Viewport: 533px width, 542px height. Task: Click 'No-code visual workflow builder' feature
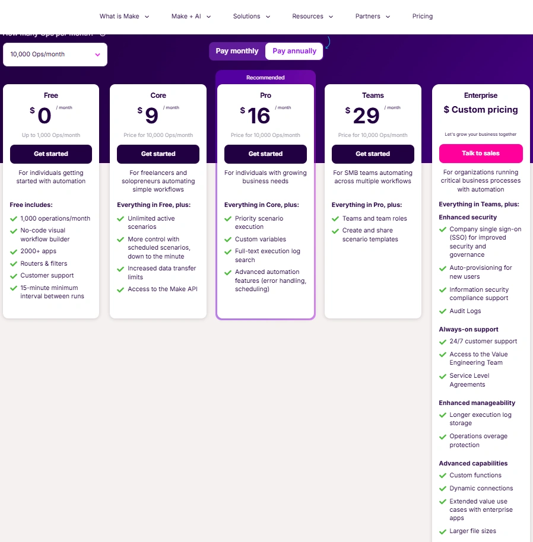pyautogui.click(x=45, y=235)
